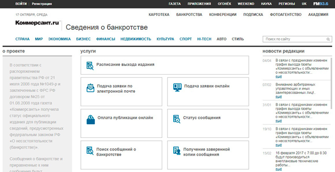Image resolution: width=335 pixels, height=172 pixels.
Task: Open WEEKEND in the top bar
Action: pos(246,4)
